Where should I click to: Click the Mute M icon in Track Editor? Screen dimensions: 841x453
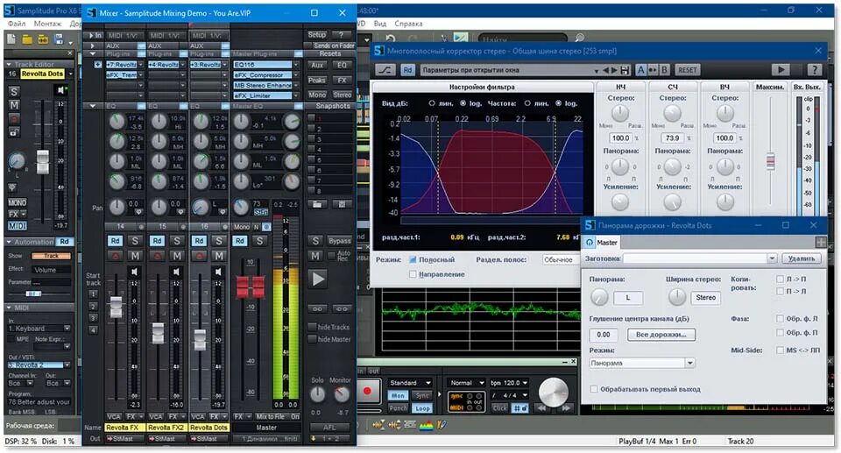pyautogui.click(x=15, y=105)
